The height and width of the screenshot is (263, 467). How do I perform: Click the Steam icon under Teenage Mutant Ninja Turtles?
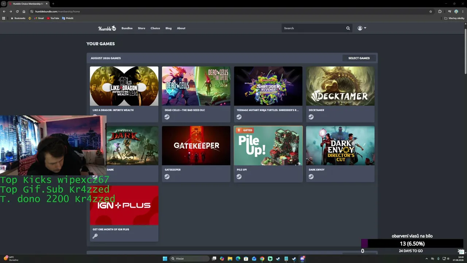[239, 117]
